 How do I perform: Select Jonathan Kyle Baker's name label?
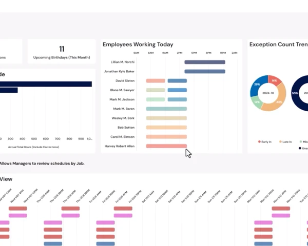[x=119, y=71]
